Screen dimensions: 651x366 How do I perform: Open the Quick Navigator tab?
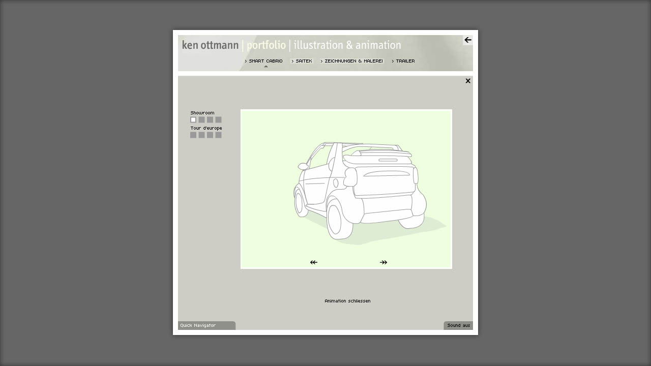(x=206, y=325)
